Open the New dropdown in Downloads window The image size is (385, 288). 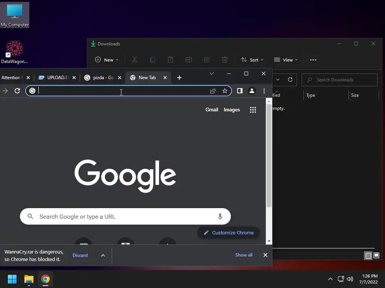point(106,60)
